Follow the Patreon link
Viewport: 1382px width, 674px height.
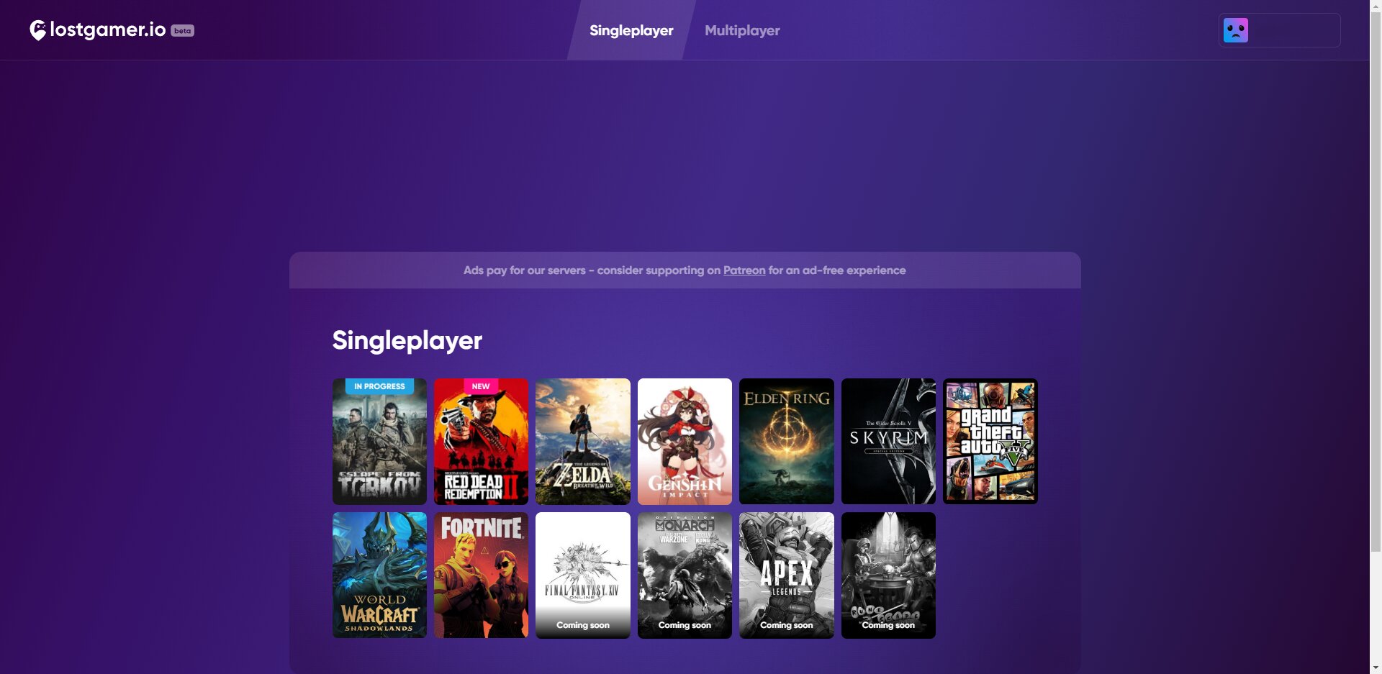744,270
